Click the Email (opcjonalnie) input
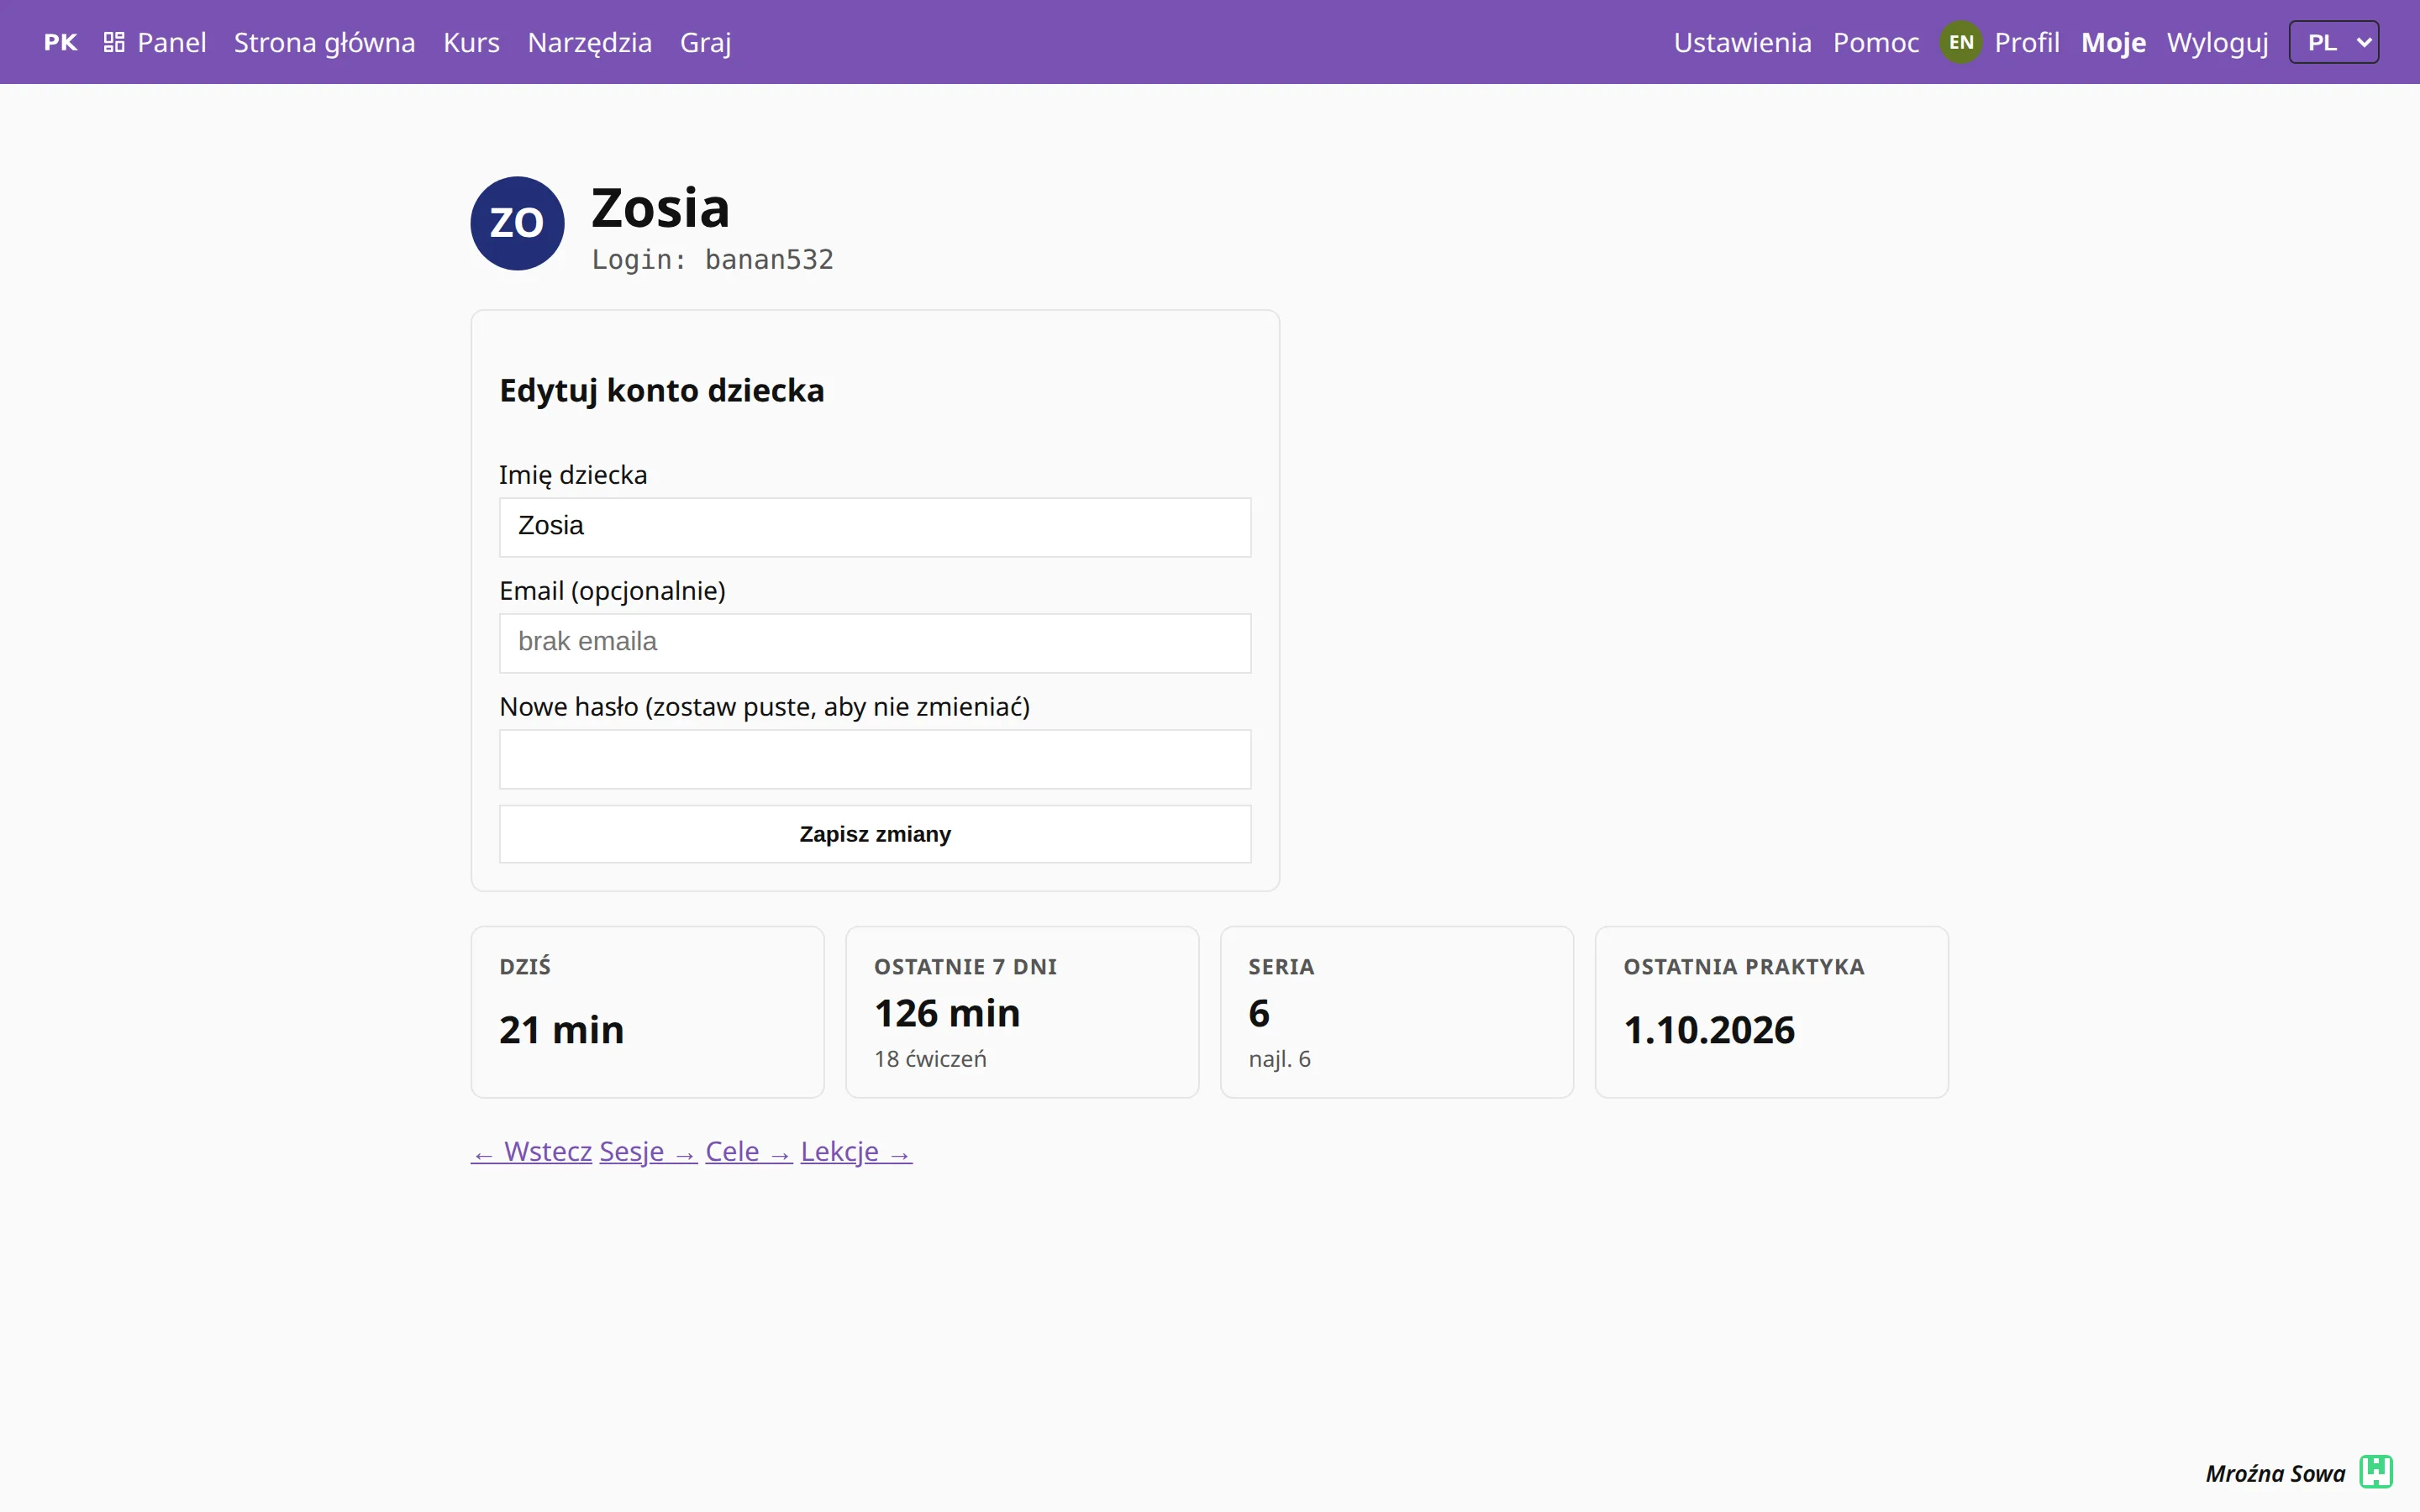2420x1512 pixels. [875, 643]
